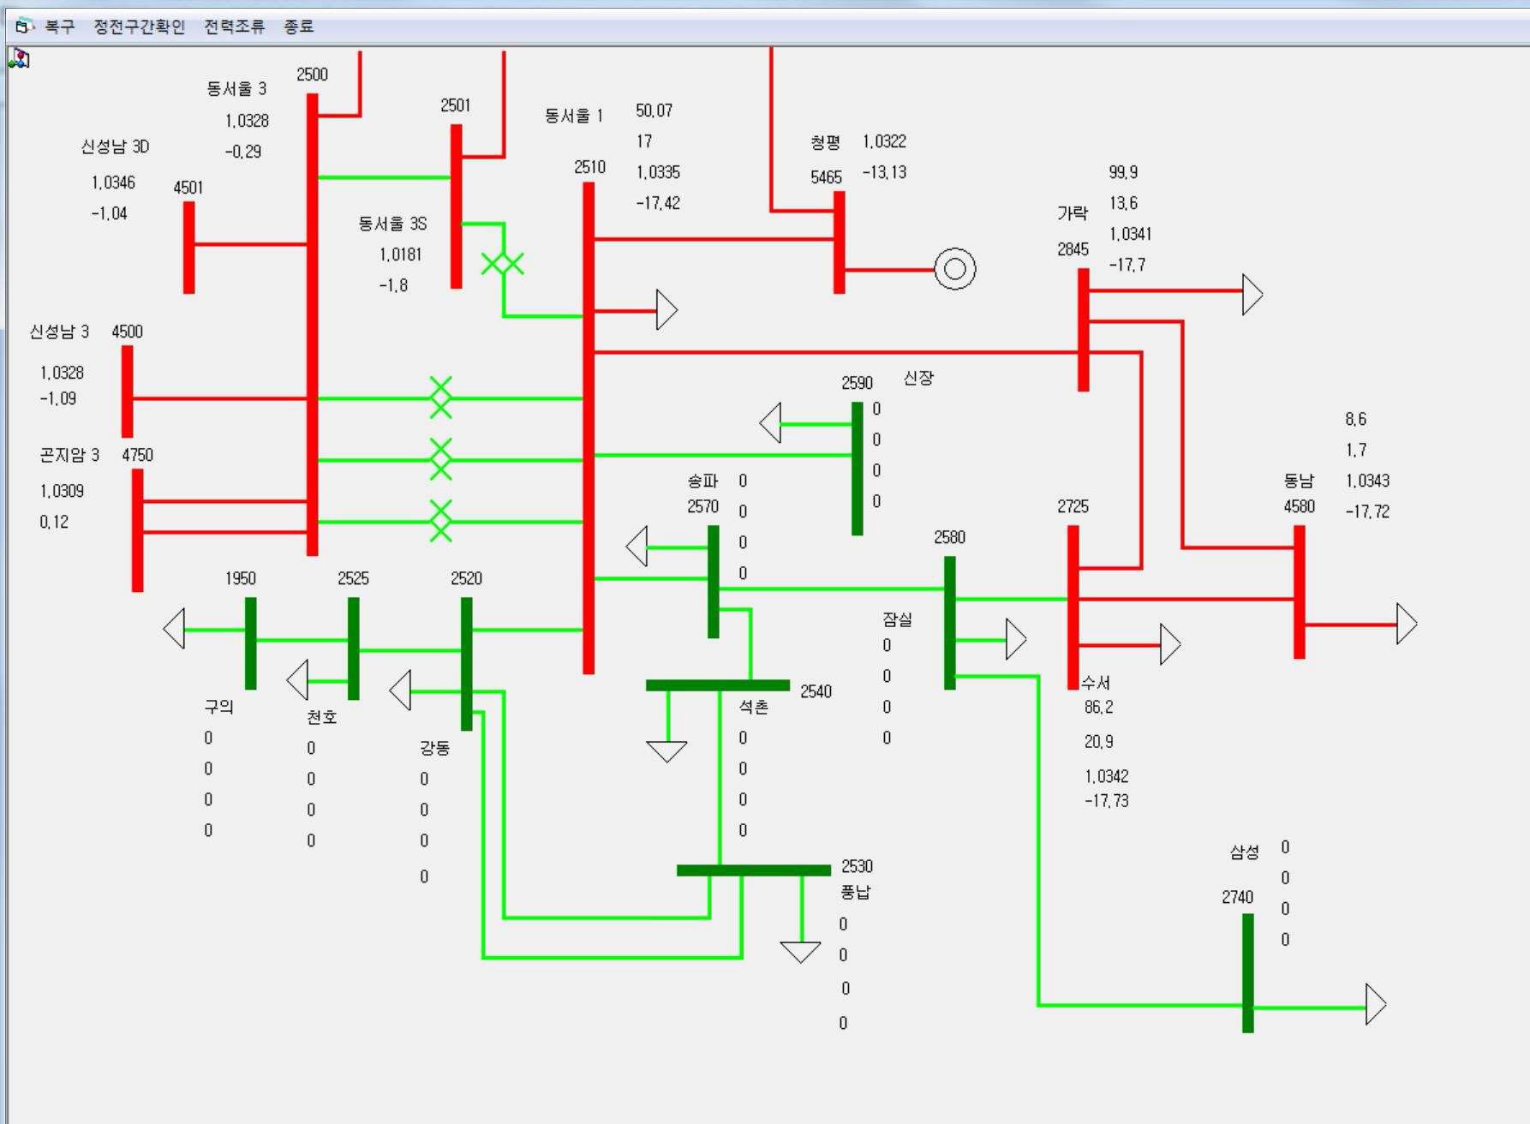Select the 종료 menu item
This screenshot has height=1124, width=1530.
299,27
